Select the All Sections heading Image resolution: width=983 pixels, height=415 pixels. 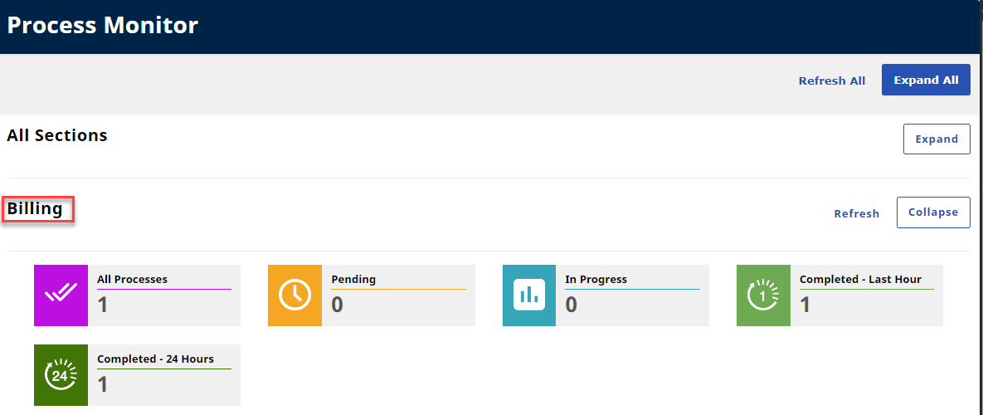57,135
